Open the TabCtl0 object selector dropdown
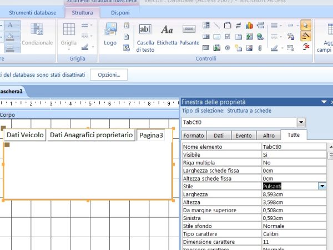The height and width of the screenshot is (250, 333). (301, 122)
